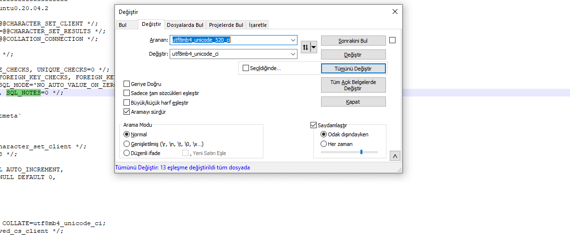Choose Her zaman transparency option

324,144
